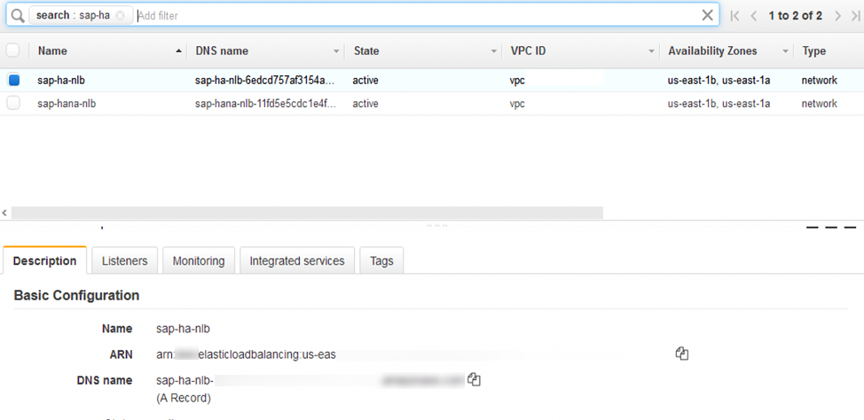Toggle the select-all header checkbox
864x420 pixels.
13,51
